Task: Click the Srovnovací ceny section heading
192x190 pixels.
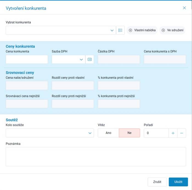Action: [x=20, y=73]
